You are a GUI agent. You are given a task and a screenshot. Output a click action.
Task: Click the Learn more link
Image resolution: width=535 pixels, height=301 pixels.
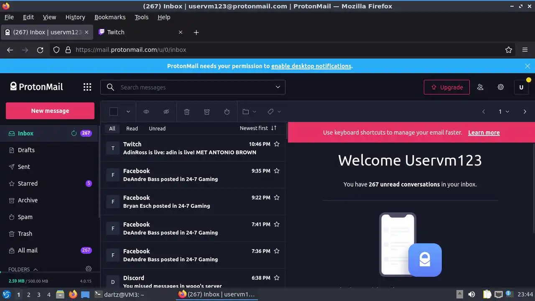pos(484,133)
